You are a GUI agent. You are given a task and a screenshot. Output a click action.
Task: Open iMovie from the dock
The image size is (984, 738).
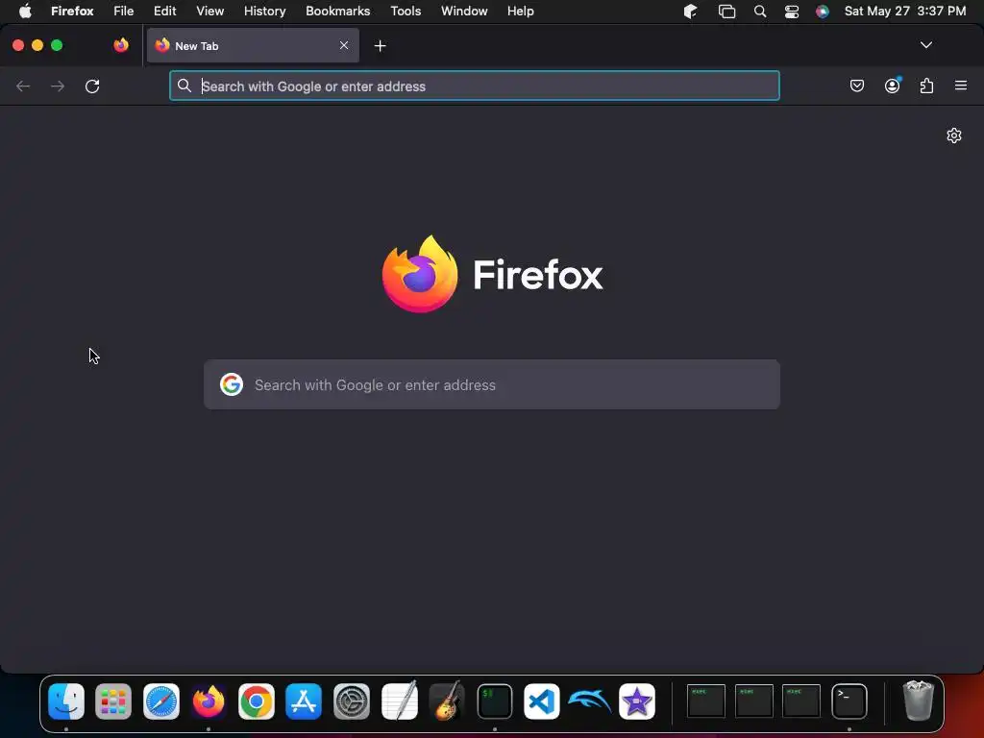click(637, 701)
